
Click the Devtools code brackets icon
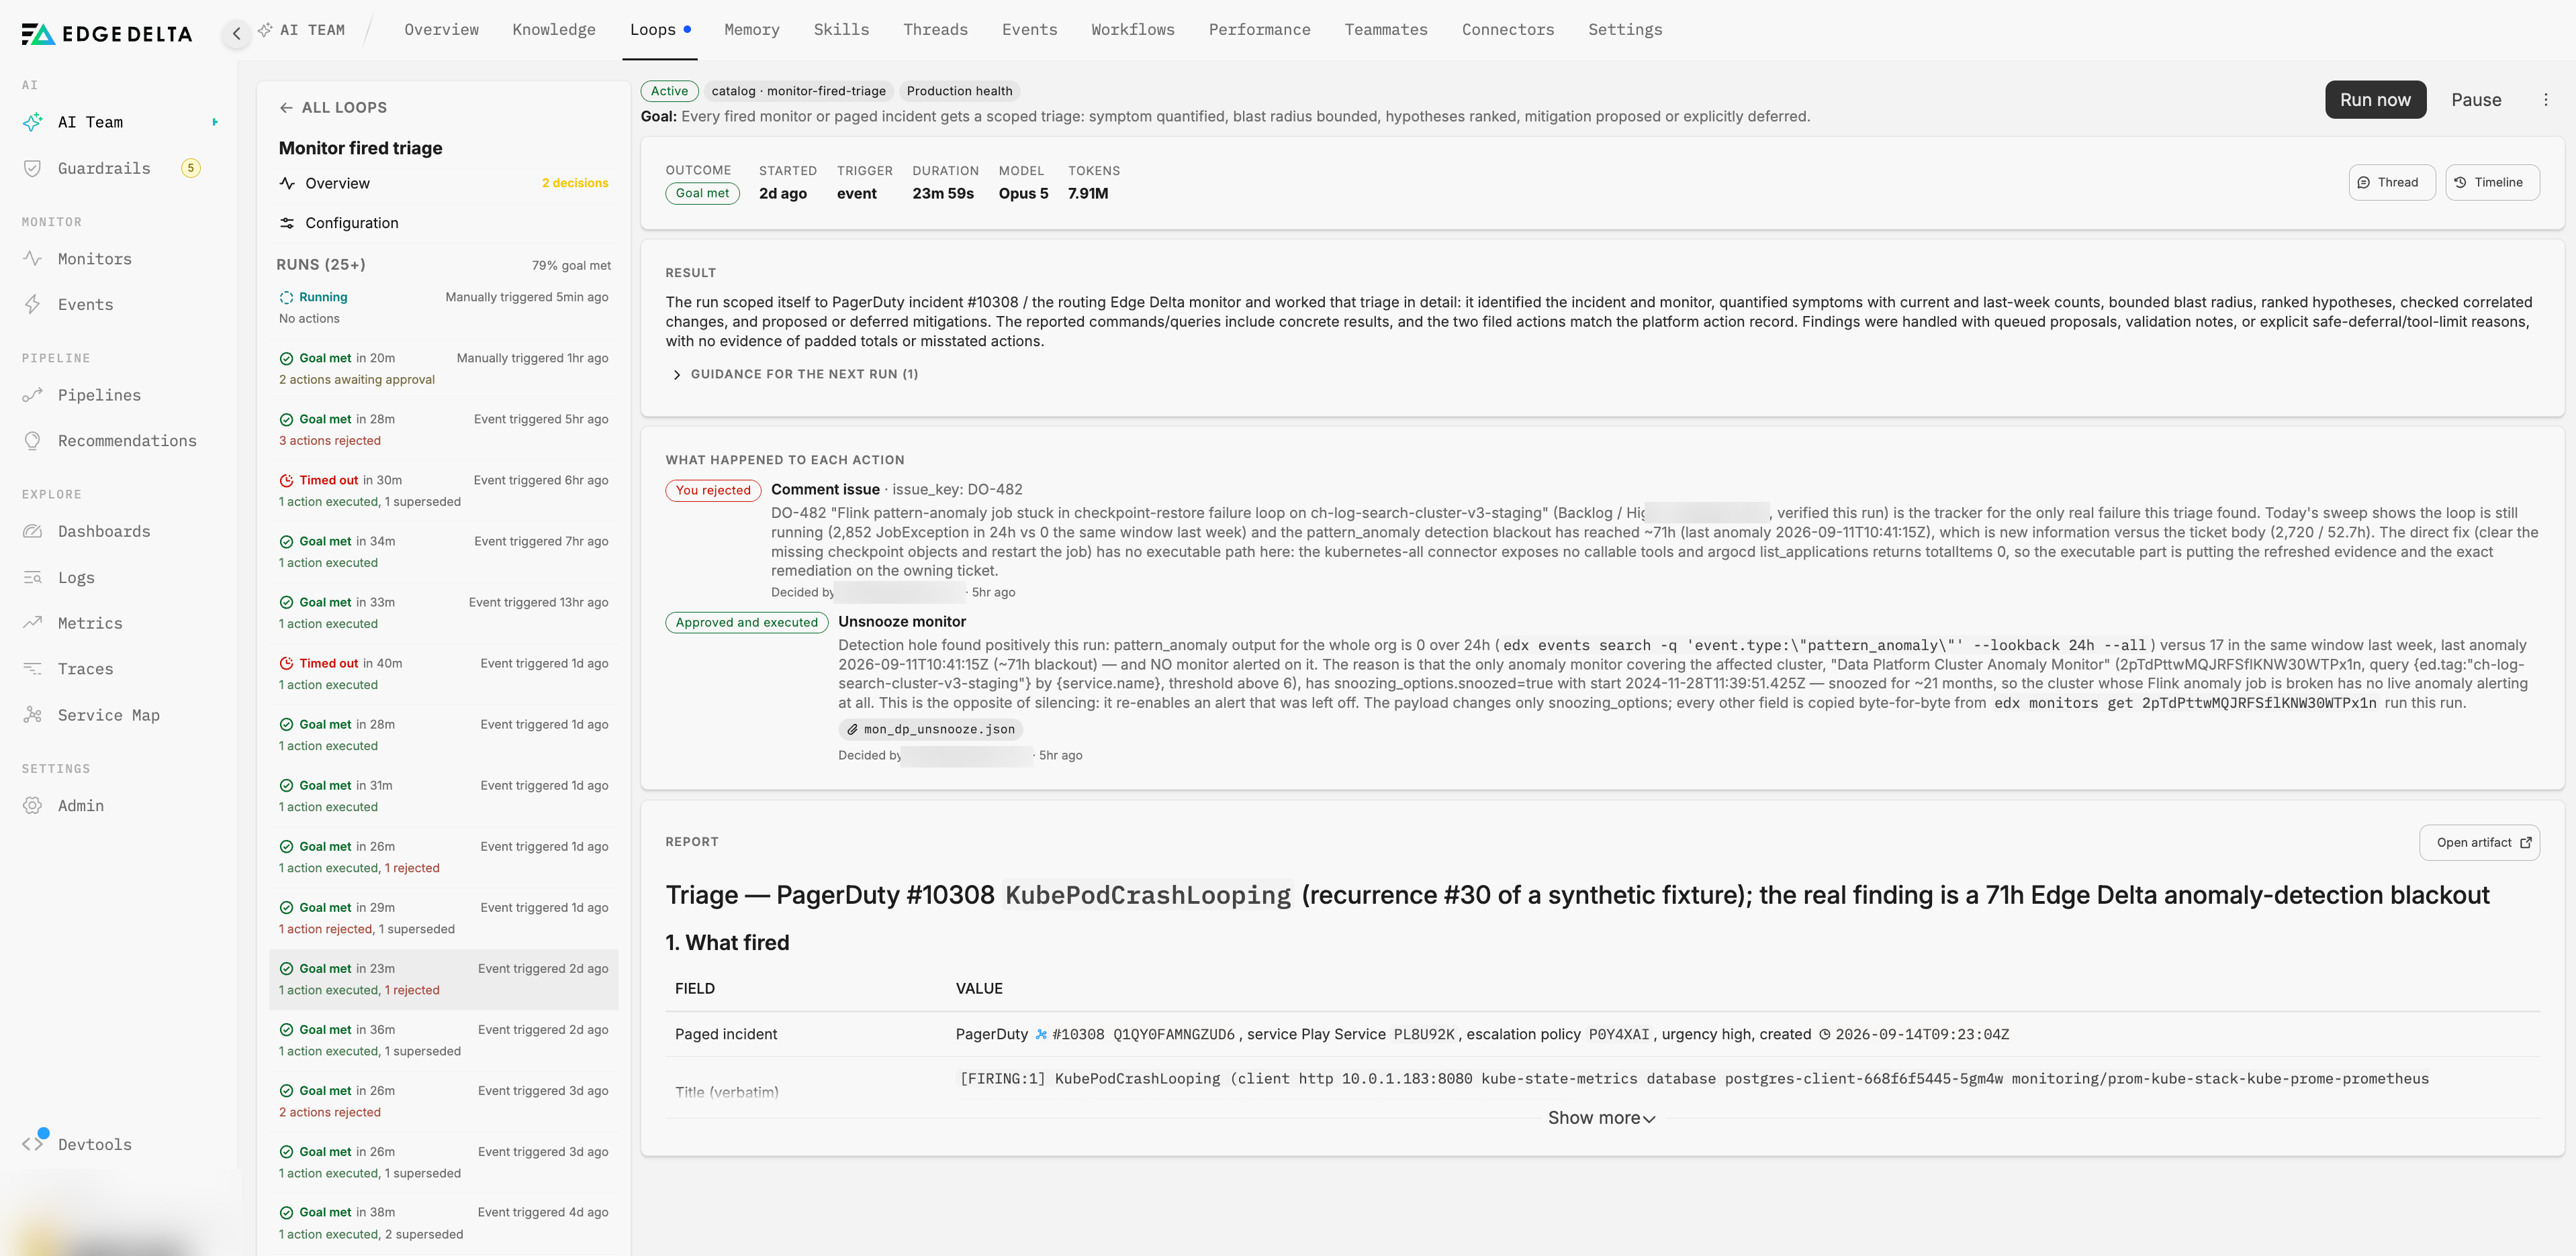[x=33, y=1144]
